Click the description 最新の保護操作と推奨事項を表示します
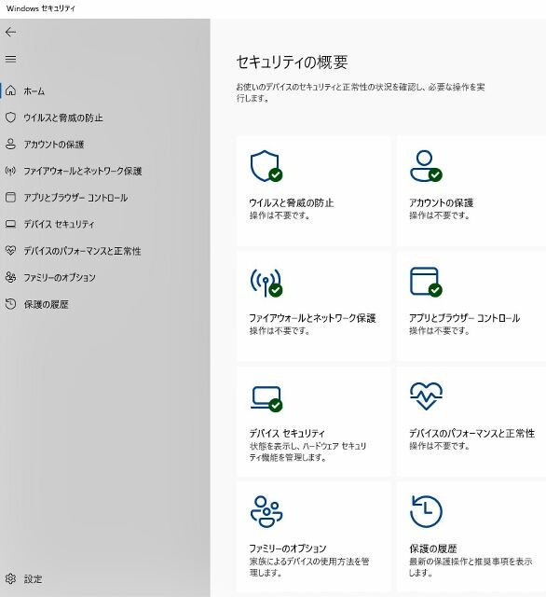The height and width of the screenshot is (597, 546). tap(471, 566)
